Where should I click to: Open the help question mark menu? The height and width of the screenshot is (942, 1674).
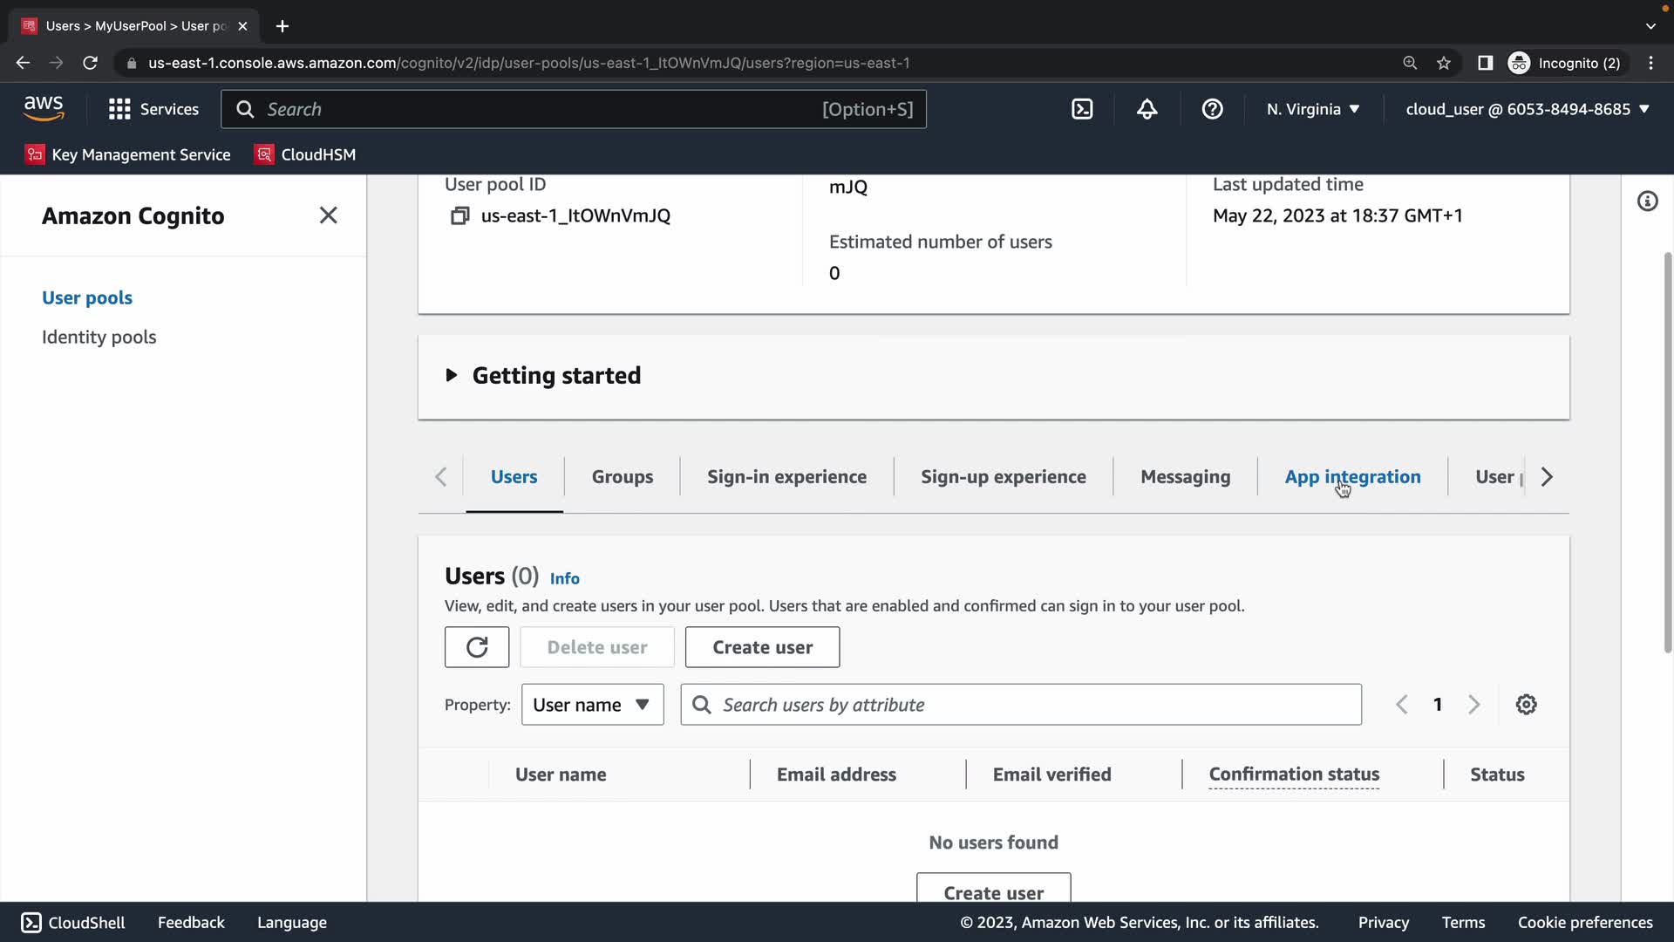[x=1212, y=109]
